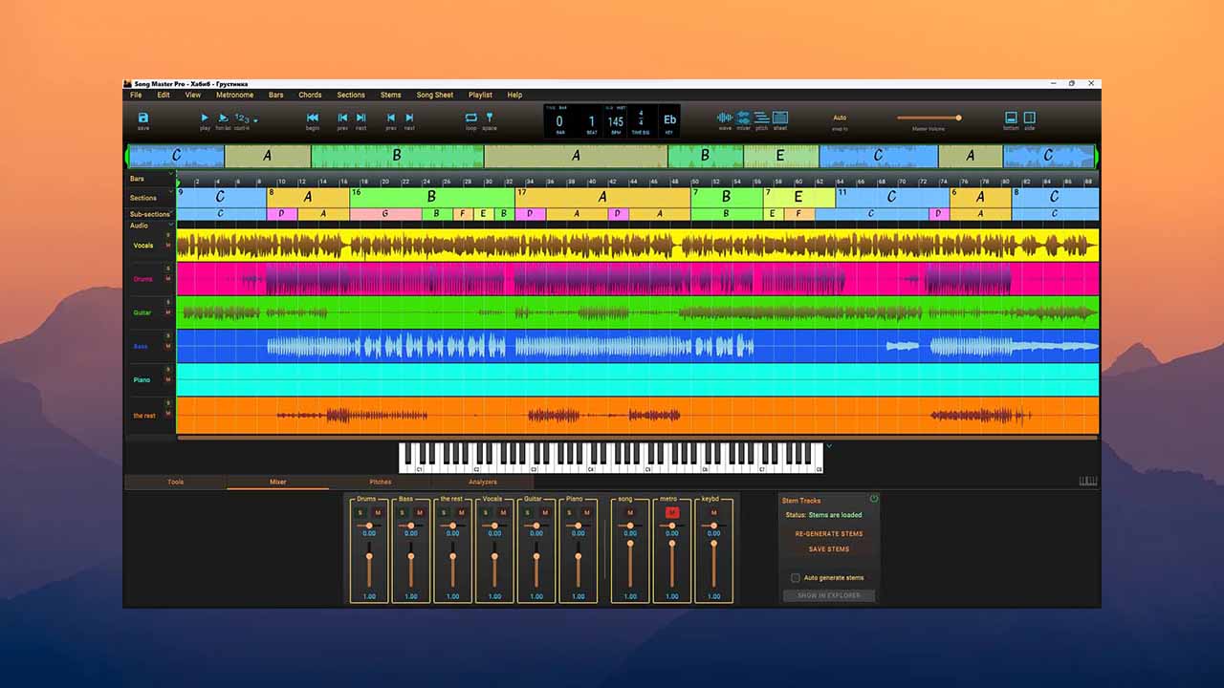Enable the Auto generate stems checkbox
The width and height of the screenshot is (1224, 688).
point(796,577)
